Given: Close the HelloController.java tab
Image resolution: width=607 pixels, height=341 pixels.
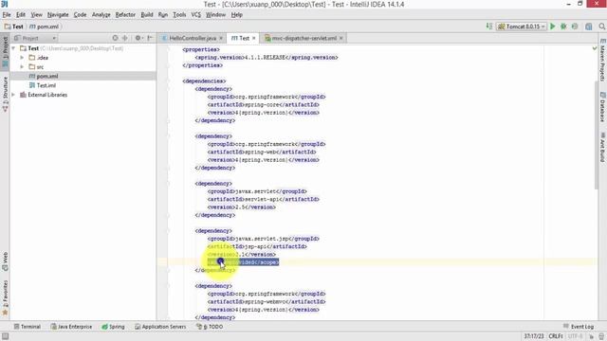Looking at the screenshot, I should coord(221,38).
